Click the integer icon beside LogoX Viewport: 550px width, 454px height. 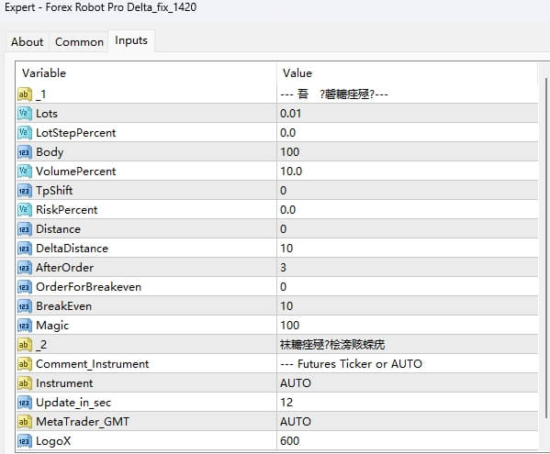pos(25,441)
